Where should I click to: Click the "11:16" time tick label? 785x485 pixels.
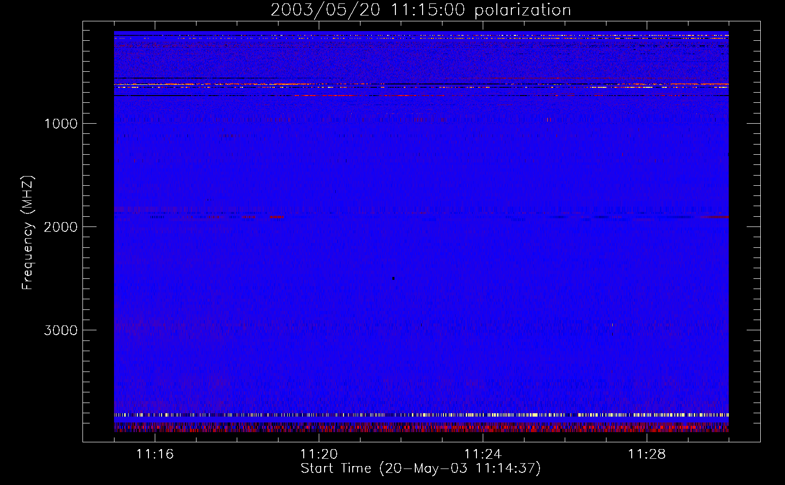pos(155,454)
